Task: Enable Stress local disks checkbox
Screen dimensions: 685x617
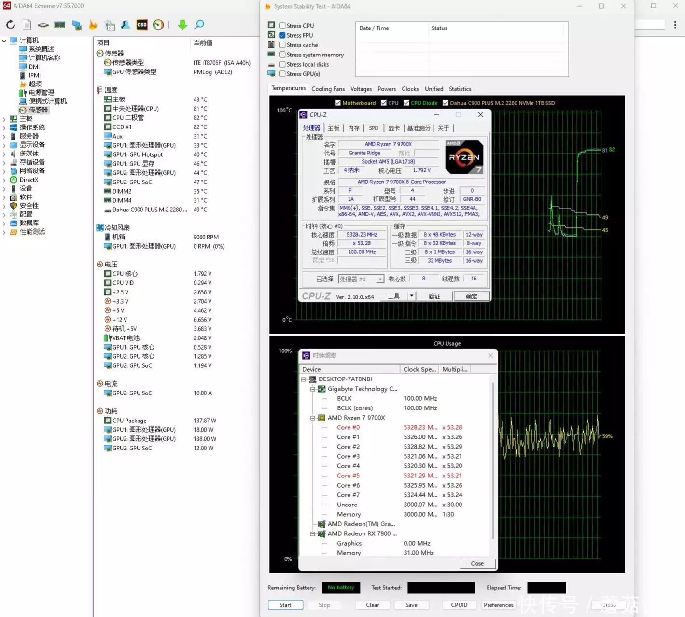Action: [x=282, y=64]
